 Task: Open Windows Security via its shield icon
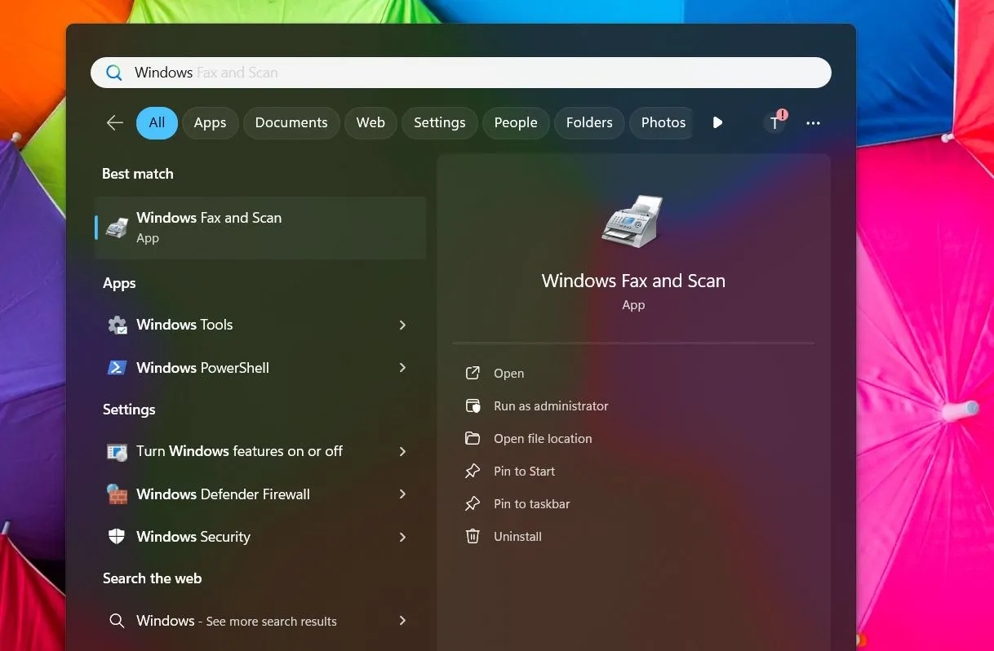pyautogui.click(x=117, y=537)
